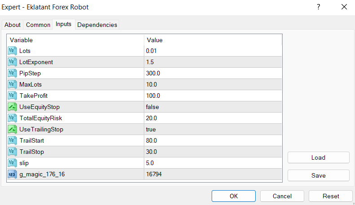The height and width of the screenshot is (205, 355).
Task: Toggle UseTrailingStop true value
Action: tap(151, 129)
